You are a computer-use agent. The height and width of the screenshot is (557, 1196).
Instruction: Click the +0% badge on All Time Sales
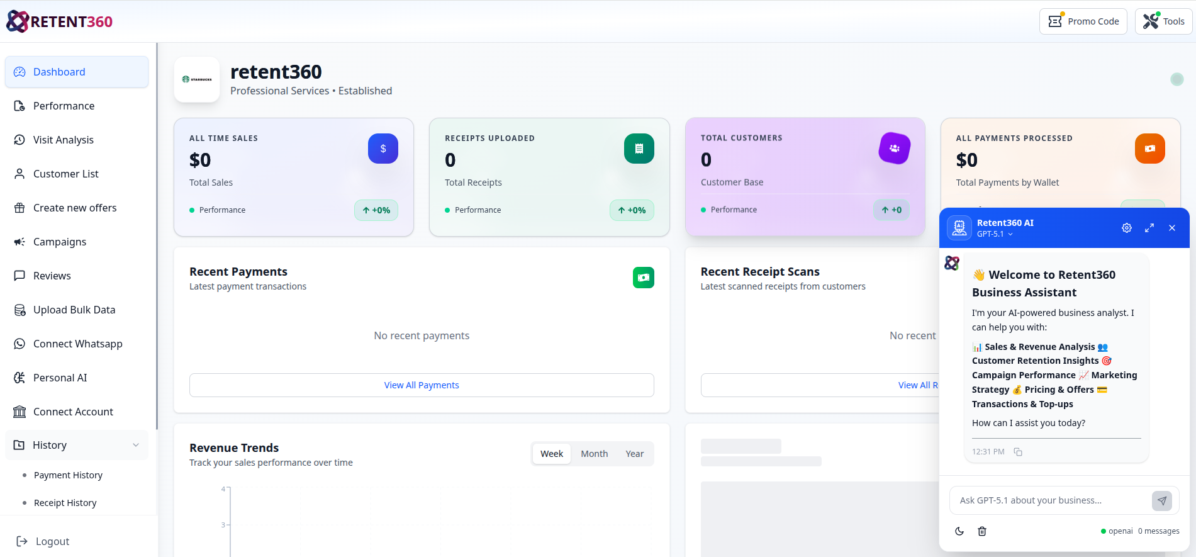coord(376,210)
